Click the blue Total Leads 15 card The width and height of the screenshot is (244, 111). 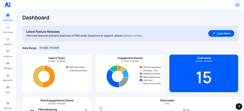(x=204, y=73)
